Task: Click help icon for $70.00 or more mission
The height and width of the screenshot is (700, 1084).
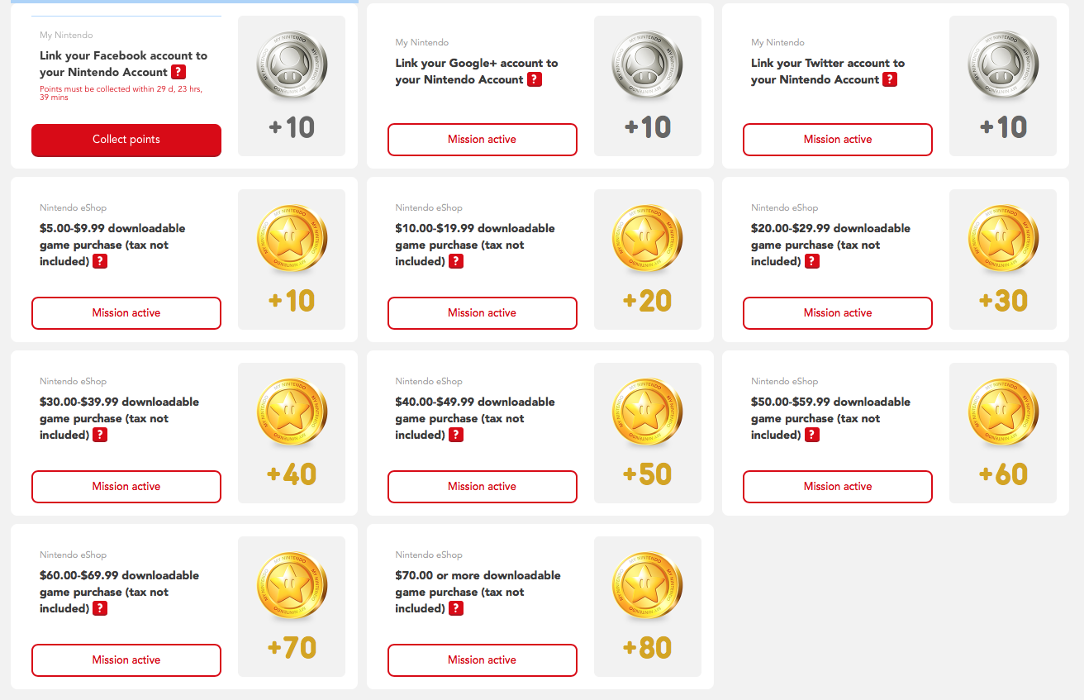Action: (456, 608)
